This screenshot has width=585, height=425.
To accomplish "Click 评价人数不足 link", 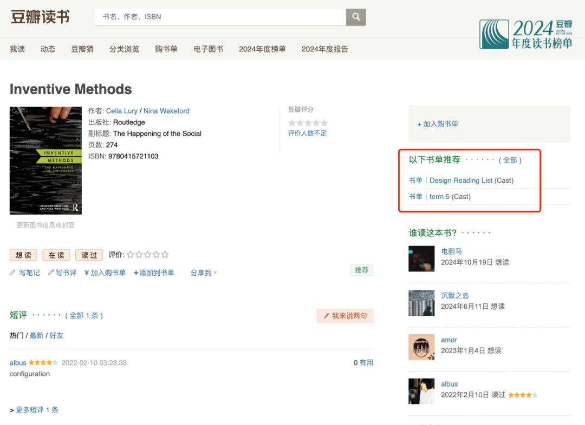I will [307, 134].
